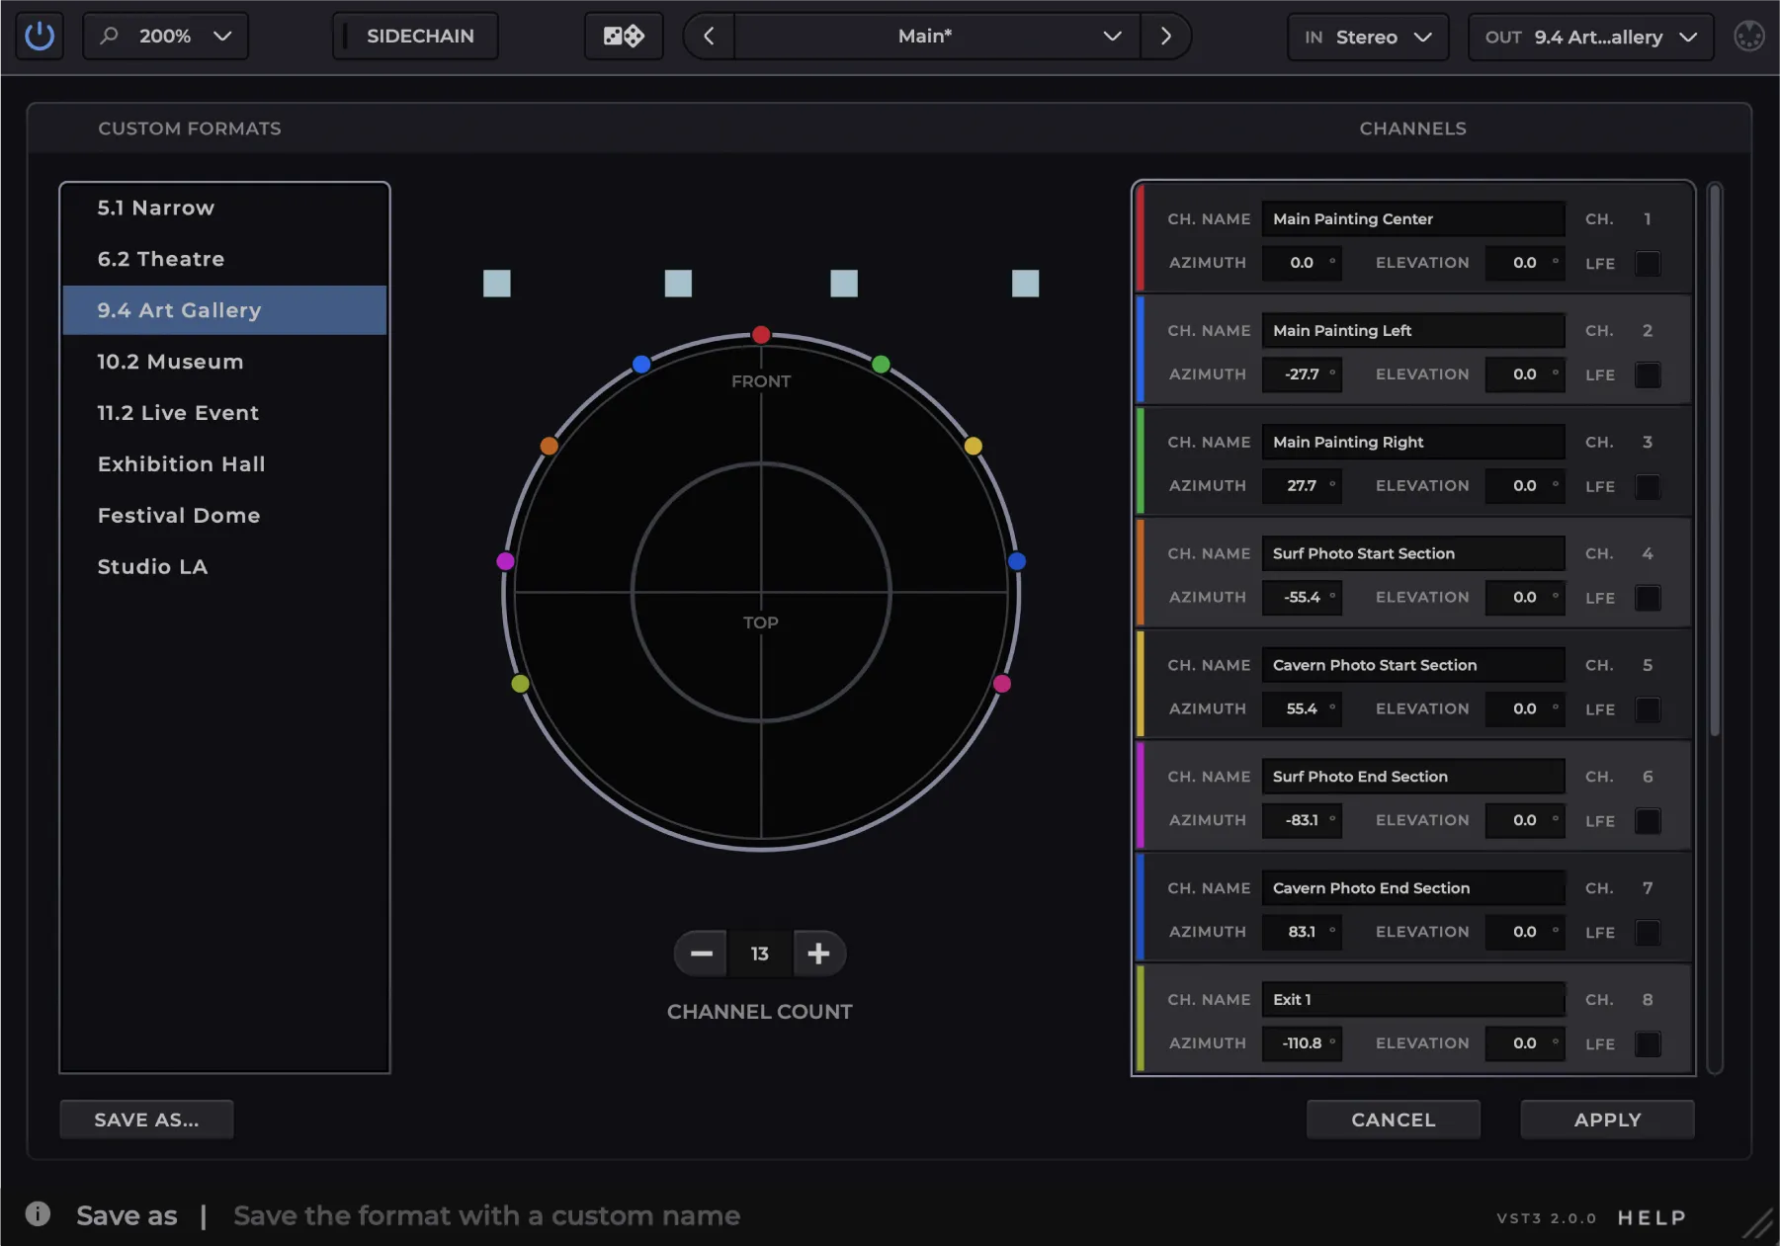Edit Surf Photo Start Section name field

1413,553
